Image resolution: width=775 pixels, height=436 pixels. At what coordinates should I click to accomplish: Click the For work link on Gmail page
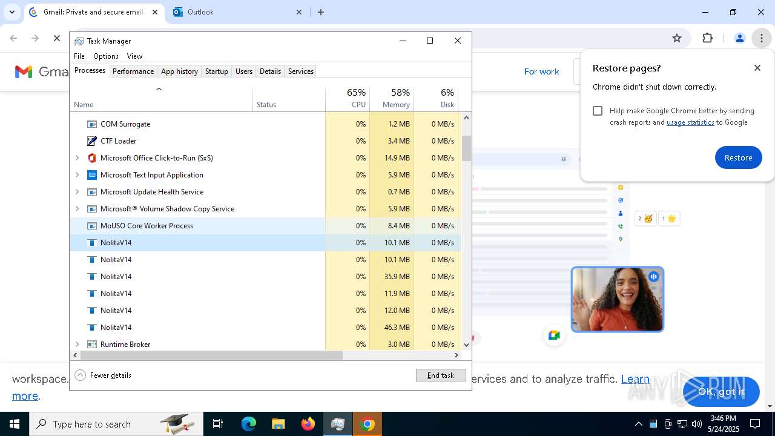(541, 71)
